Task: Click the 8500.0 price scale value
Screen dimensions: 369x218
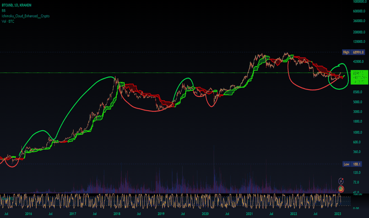Action: (x=358, y=92)
